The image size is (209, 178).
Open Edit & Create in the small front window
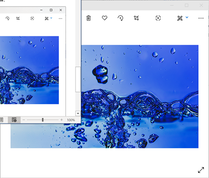(47, 19)
